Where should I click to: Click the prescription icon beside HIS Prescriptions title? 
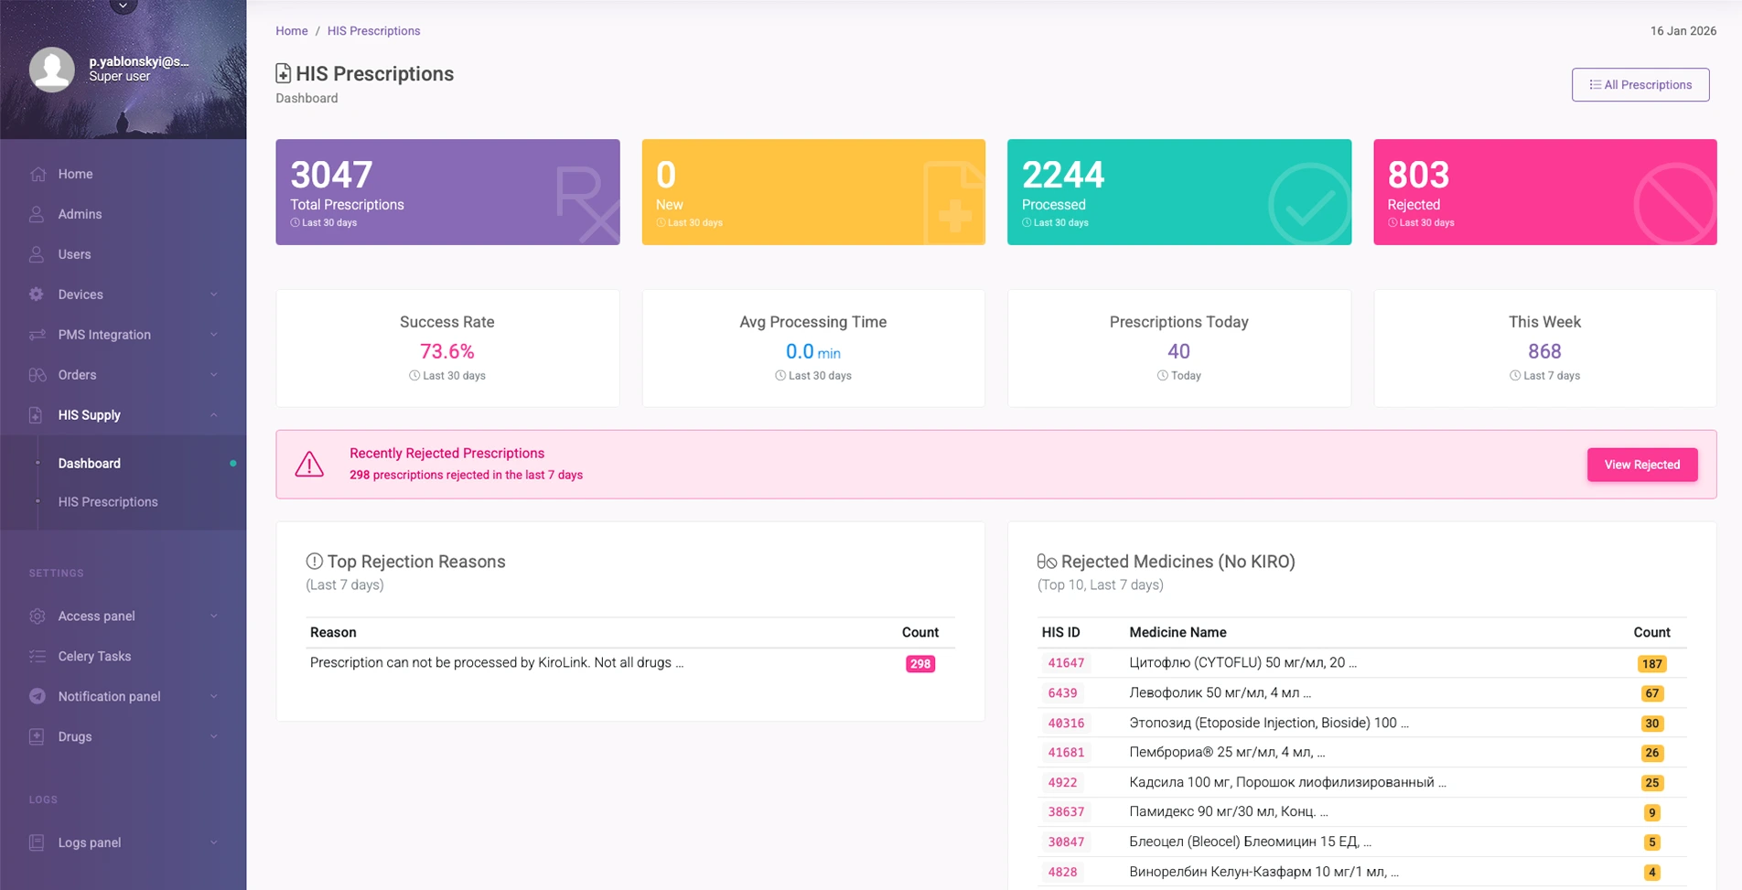click(284, 73)
